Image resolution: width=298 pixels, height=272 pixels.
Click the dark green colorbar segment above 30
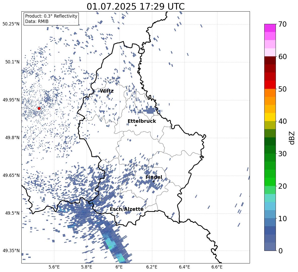270,141
